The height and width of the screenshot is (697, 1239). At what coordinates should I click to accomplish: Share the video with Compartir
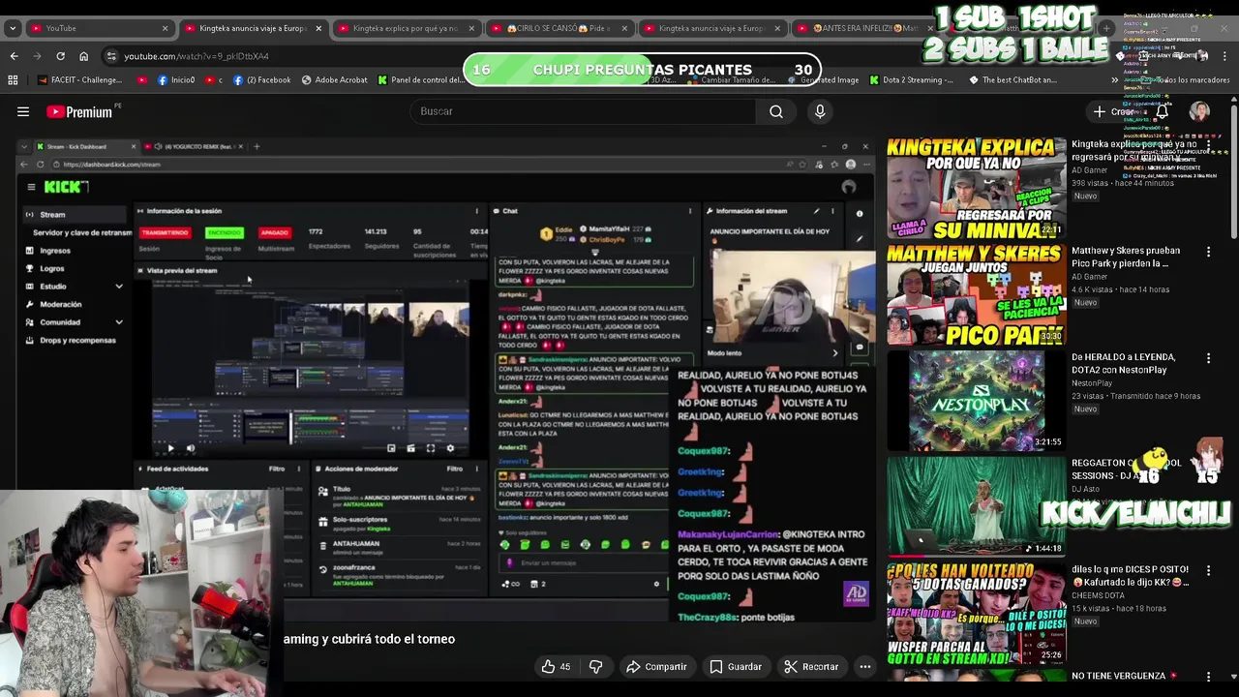click(x=655, y=666)
